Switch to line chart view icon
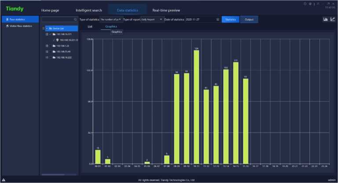The image size is (338, 183). click(x=332, y=19)
